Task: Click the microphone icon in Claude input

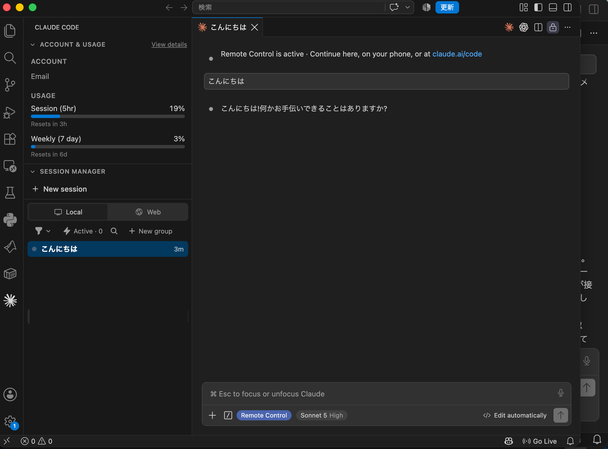Action: coord(561,393)
